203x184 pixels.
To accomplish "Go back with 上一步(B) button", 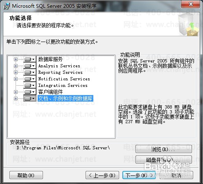I will [x=102, y=175].
